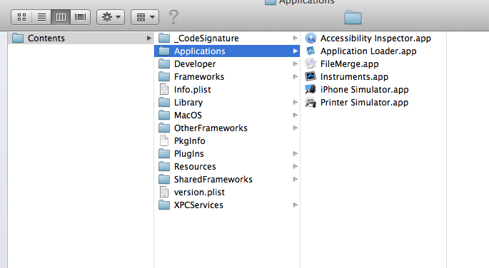This screenshot has width=489, height=268.
Task: Select 'Info.plist' file name
Action: tap(193, 89)
